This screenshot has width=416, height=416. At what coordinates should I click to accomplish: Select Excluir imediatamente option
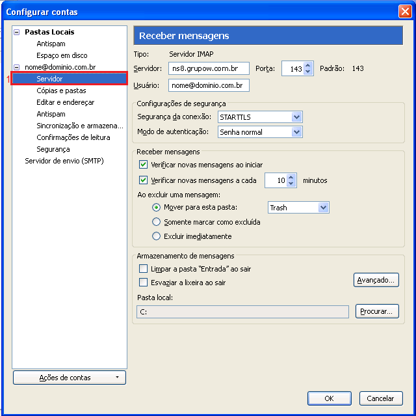click(x=156, y=236)
